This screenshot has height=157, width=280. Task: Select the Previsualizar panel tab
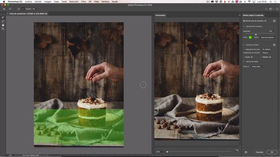pos(161,15)
